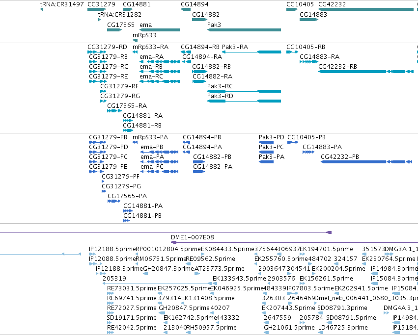Click the ema-RC transcript
Viewport: 418px width, 335px height.
pyautogui.click(x=160, y=81)
